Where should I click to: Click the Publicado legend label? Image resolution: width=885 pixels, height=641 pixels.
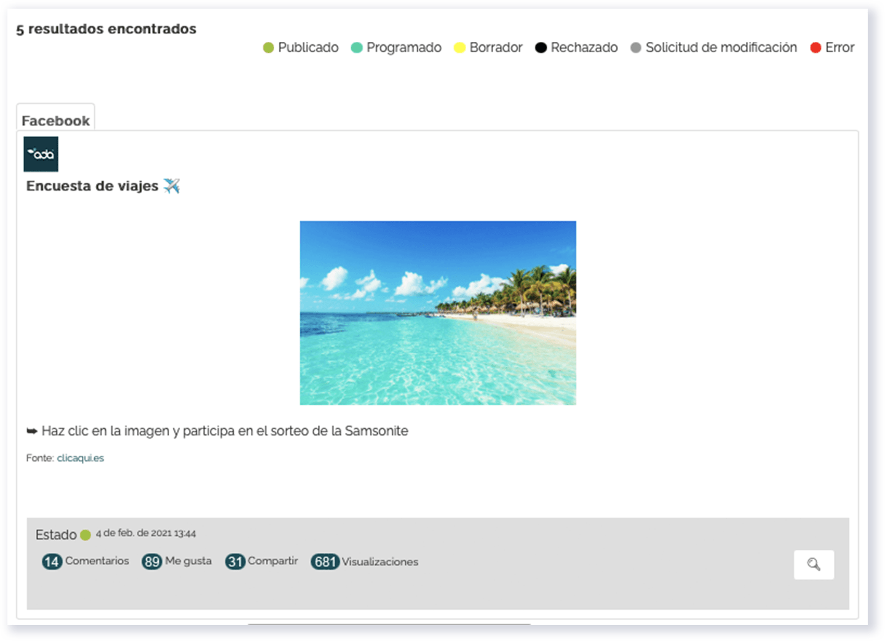pos(308,47)
